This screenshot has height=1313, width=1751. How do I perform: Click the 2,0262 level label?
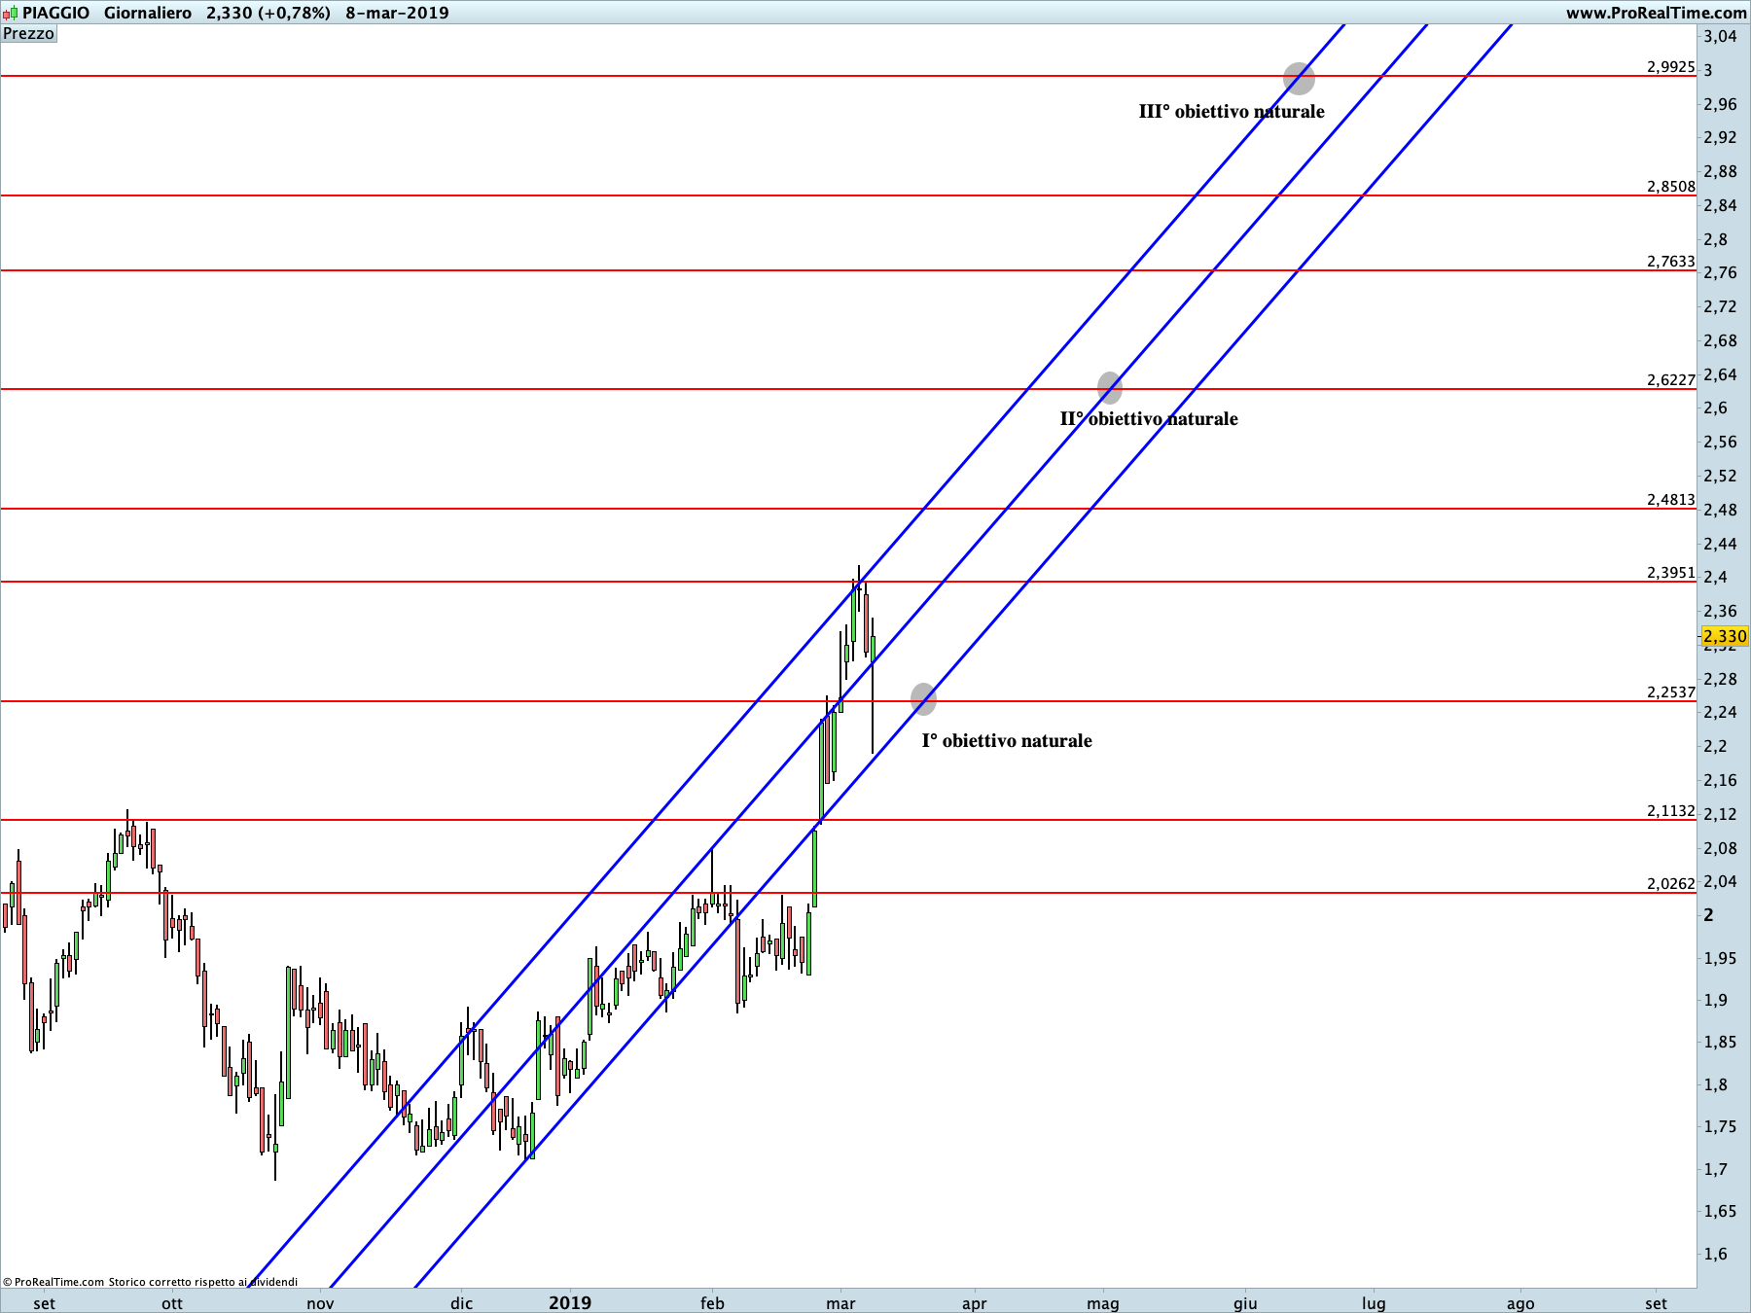point(1670,884)
